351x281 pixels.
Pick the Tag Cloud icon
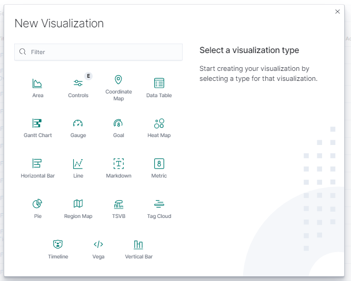click(x=159, y=204)
